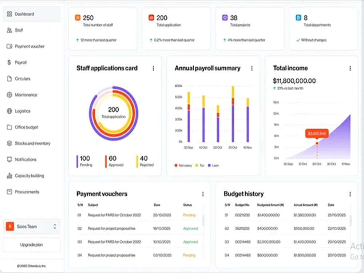The width and height of the screenshot is (364, 273).
Task: Open Total income options menu
Action: pos(350,68)
